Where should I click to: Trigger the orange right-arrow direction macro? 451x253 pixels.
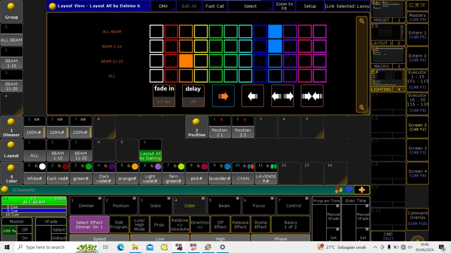pyautogui.click(x=223, y=96)
